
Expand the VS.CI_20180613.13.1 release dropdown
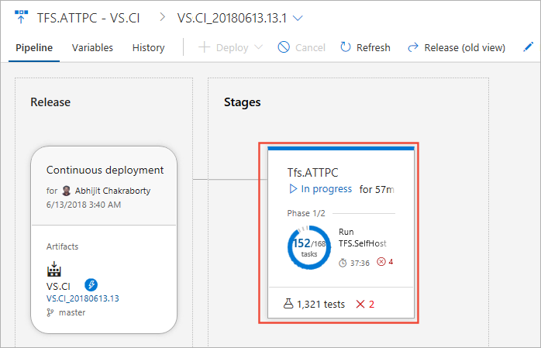click(x=299, y=17)
